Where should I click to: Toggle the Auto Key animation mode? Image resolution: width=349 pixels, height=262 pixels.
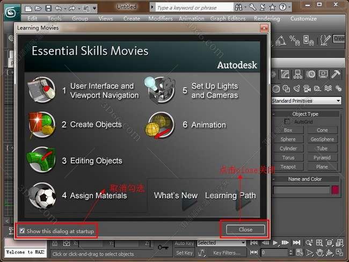coord(184,243)
